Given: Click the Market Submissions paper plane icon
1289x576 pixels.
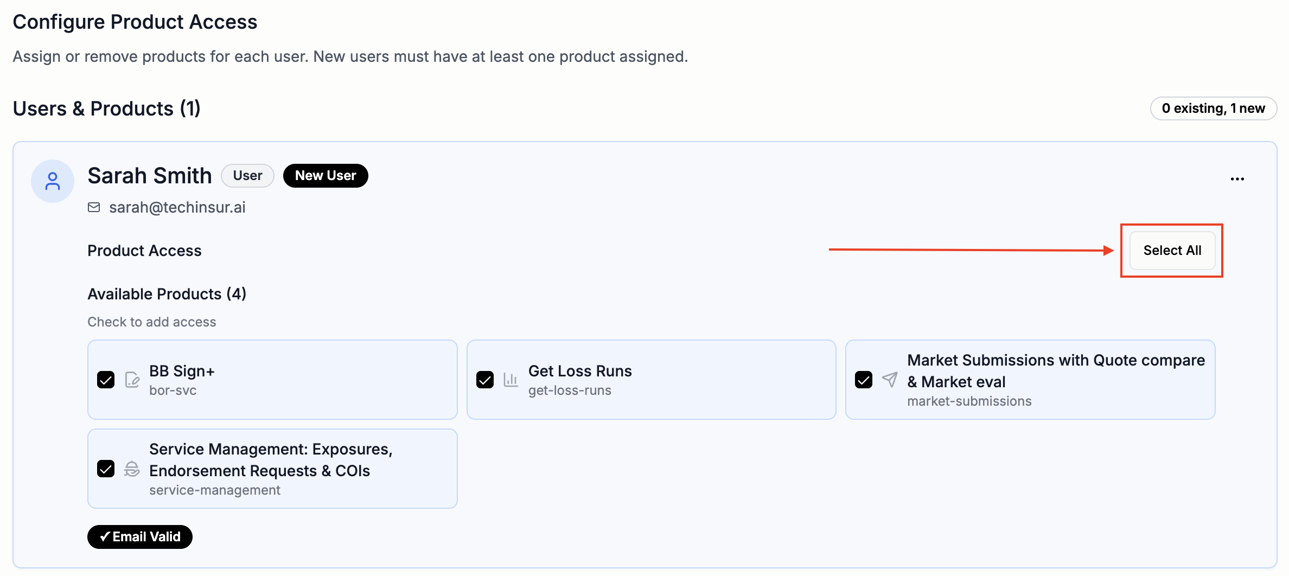Looking at the screenshot, I should pos(890,380).
